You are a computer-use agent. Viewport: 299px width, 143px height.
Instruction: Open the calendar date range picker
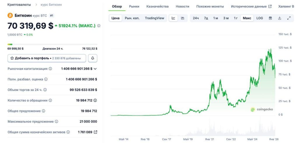[x=270, y=18]
